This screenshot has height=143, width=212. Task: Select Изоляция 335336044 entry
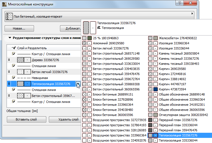(x=174, y=48)
